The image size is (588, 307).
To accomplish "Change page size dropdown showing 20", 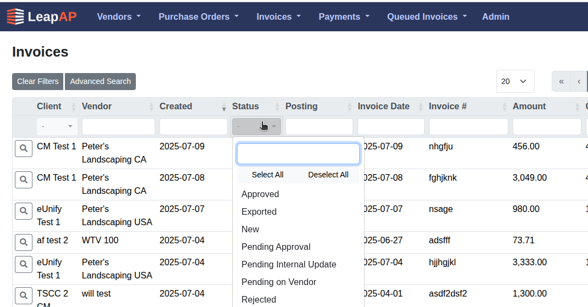I will tap(515, 81).
